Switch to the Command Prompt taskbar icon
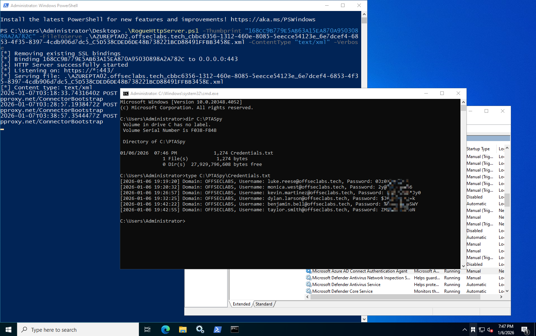The image size is (536, 336). pos(235,330)
